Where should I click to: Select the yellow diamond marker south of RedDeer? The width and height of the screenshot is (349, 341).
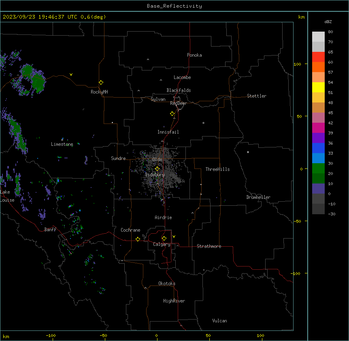tap(172, 114)
